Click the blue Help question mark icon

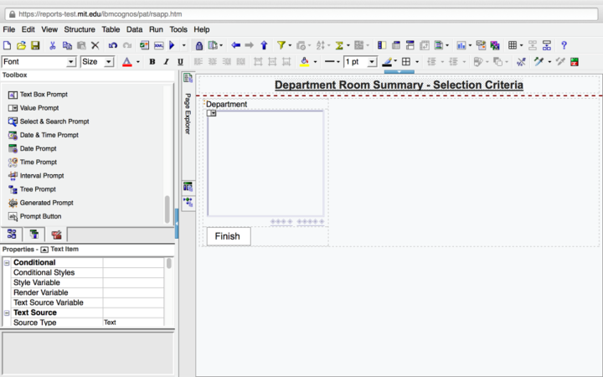coord(564,45)
